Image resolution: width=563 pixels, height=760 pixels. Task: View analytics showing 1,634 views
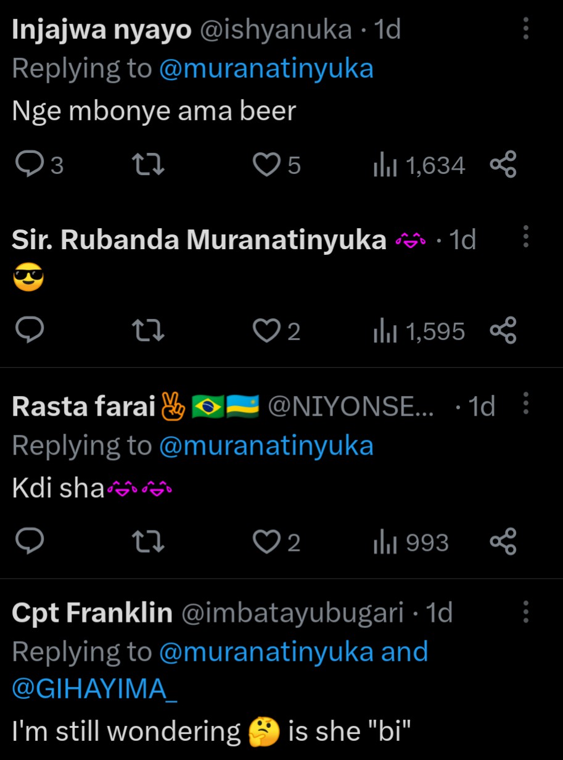coord(419,165)
